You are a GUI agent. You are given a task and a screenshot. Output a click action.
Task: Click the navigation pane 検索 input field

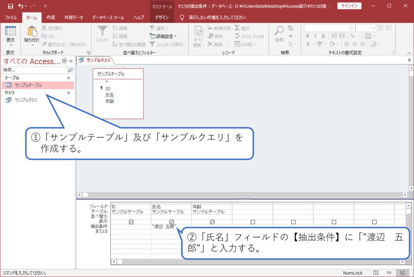click(x=35, y=70)
